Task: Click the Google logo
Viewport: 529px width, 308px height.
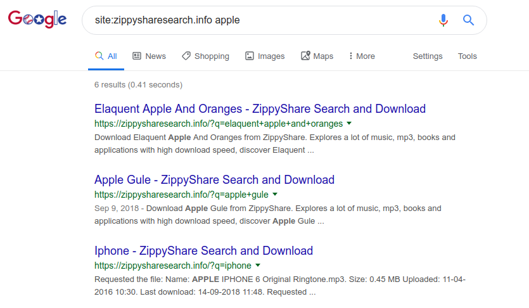Action: [37, 19]
